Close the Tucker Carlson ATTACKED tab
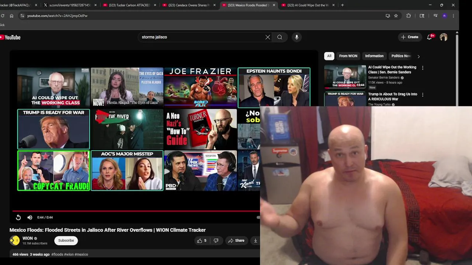 [x=155, y=5]
